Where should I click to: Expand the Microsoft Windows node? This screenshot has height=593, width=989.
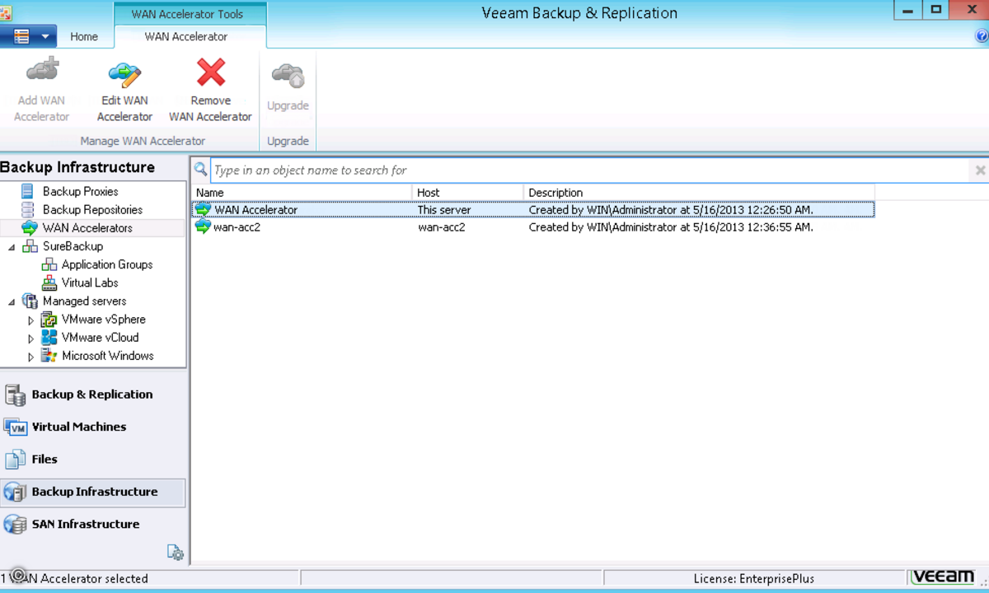(31, 357)
